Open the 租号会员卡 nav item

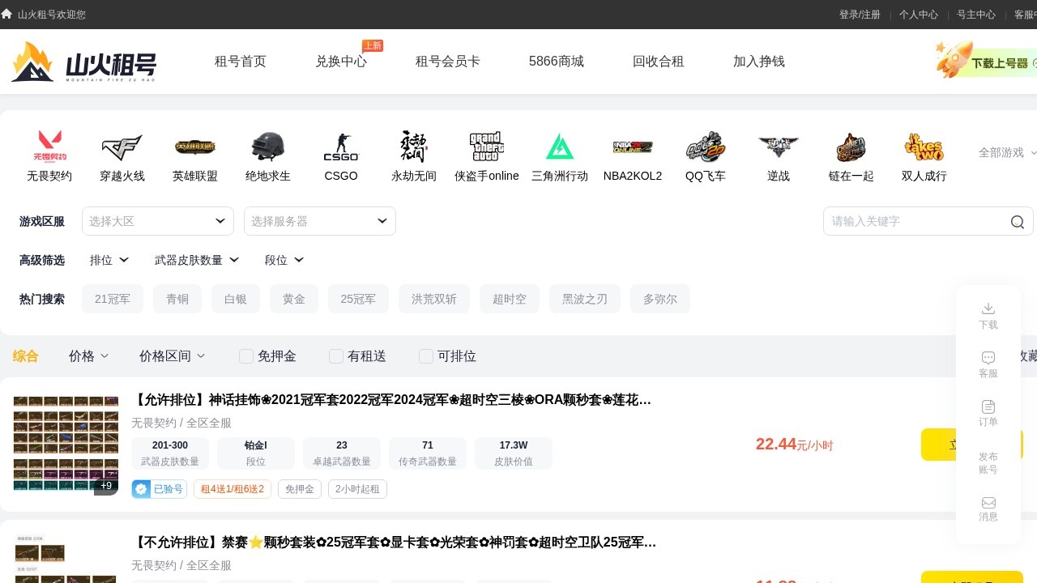point(448,62)
